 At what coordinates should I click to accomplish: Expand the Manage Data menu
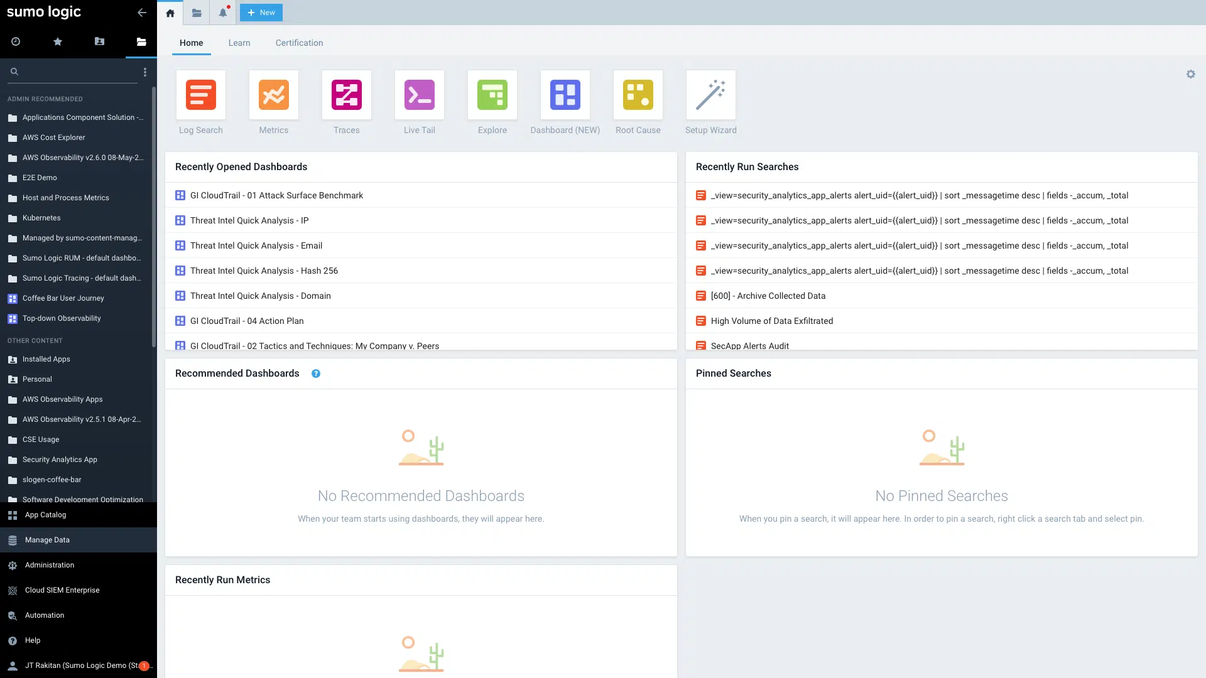pyautogui.click(x=47, y=540)
